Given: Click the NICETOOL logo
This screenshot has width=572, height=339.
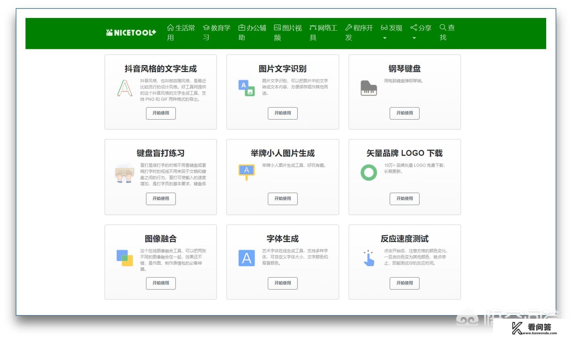Looking at the screenshot, I should tap(131, 32).
